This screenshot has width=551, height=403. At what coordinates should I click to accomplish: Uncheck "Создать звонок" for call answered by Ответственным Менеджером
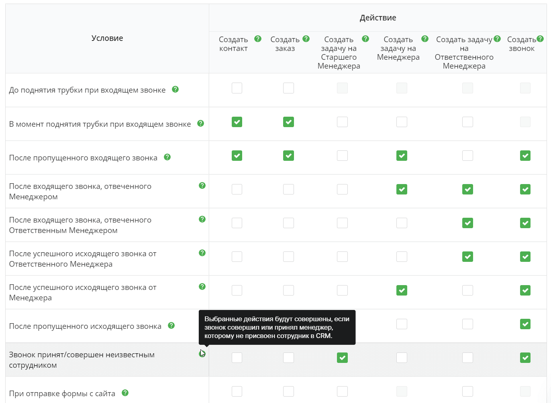[x=525, y=223]
